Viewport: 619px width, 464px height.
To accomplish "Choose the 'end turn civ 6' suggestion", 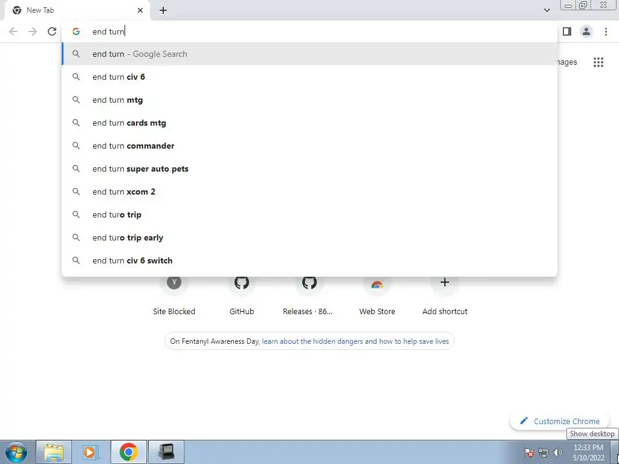I will coord(309,77).
